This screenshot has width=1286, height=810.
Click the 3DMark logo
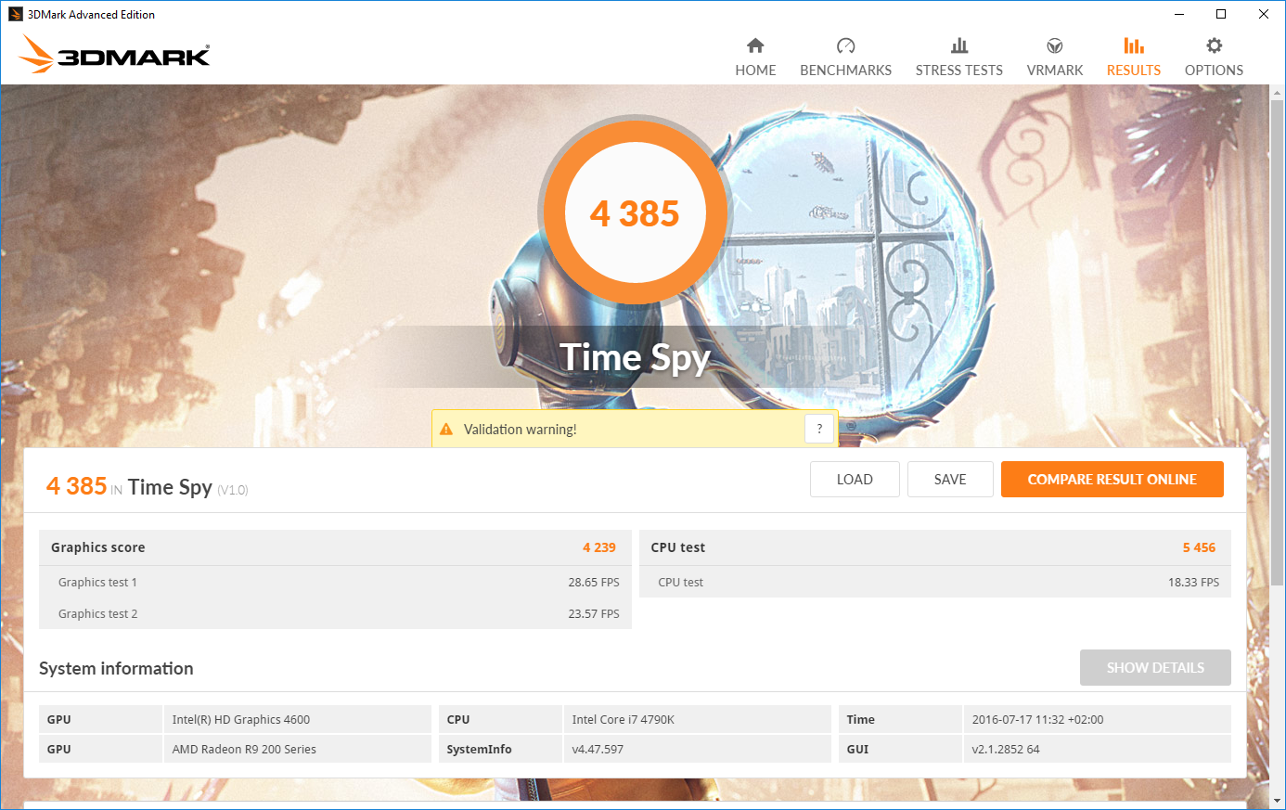coord(114,55)
